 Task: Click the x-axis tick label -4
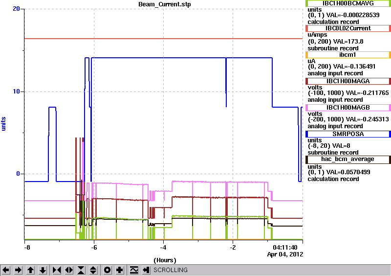tap(163, 248)
